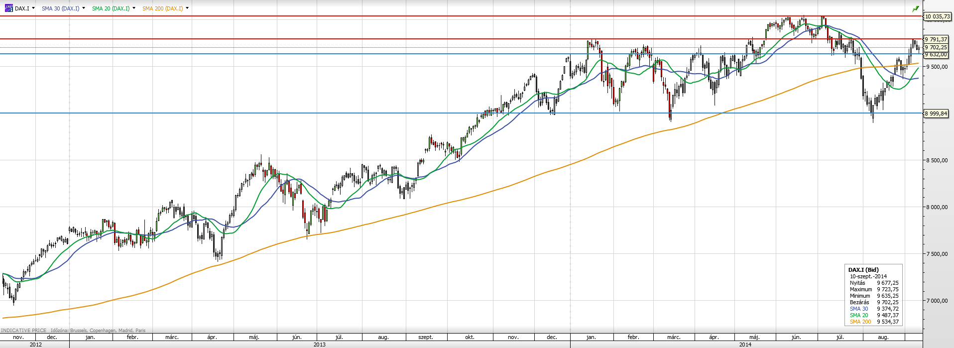Click the date 10-szept.-2014 in info box
Viewport: 954px width, 348px height.
point(868,276)
